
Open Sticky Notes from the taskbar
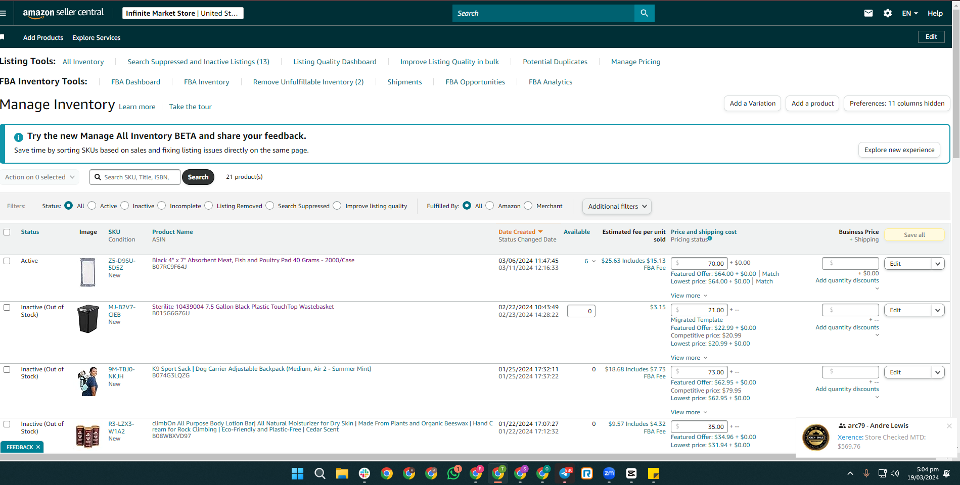654,473
